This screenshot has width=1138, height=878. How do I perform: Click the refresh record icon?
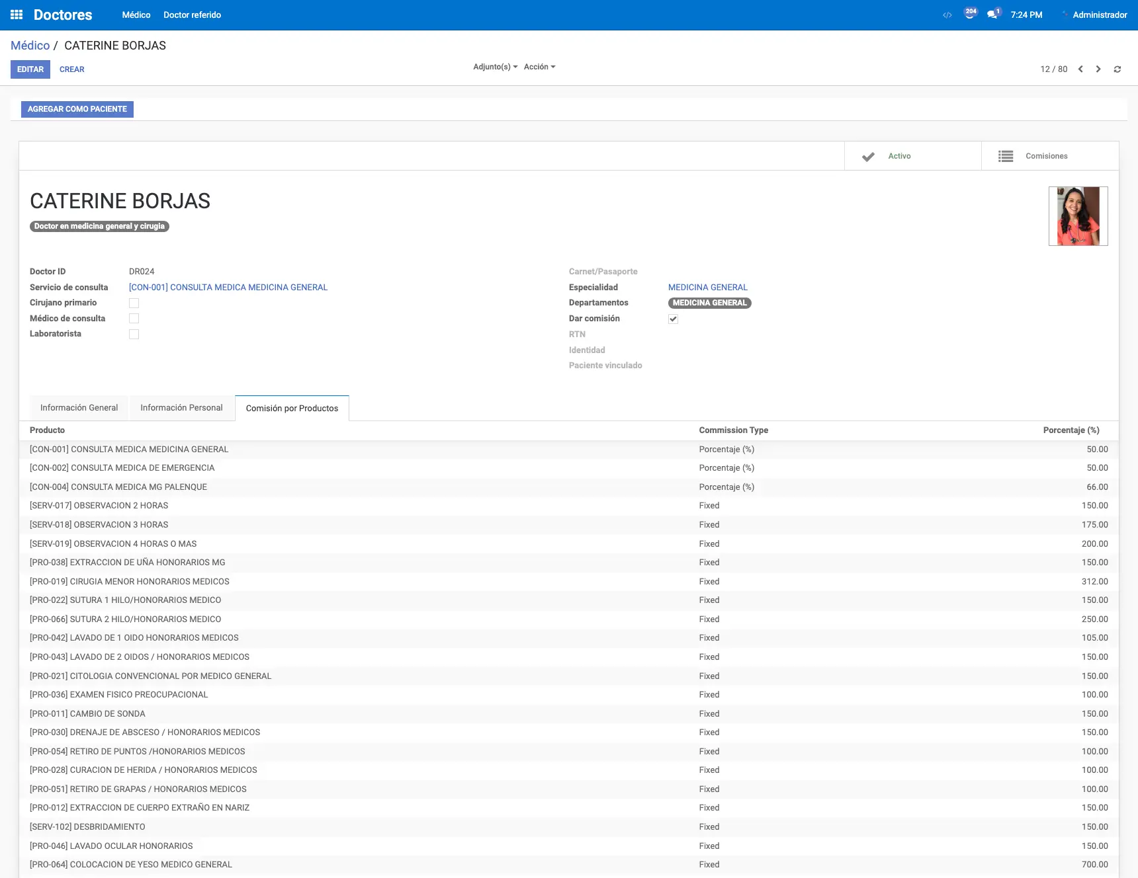point(1117,69)
